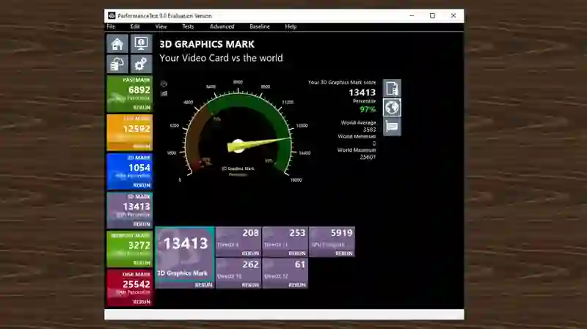Click 'Your Video Card vs the world' subtitle

click(221, 58)
